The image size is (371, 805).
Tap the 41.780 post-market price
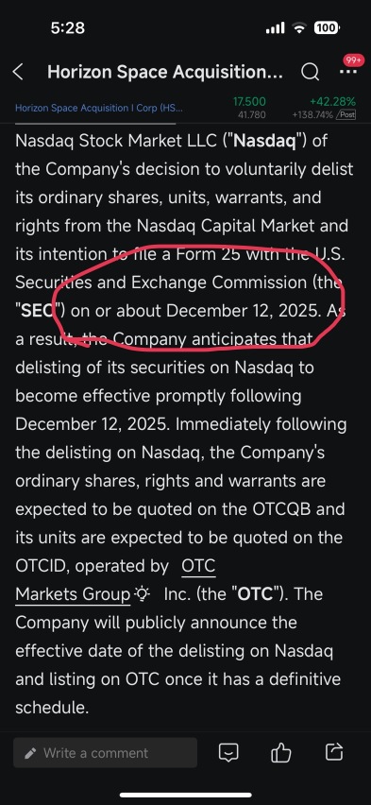(x=249, y=114)
